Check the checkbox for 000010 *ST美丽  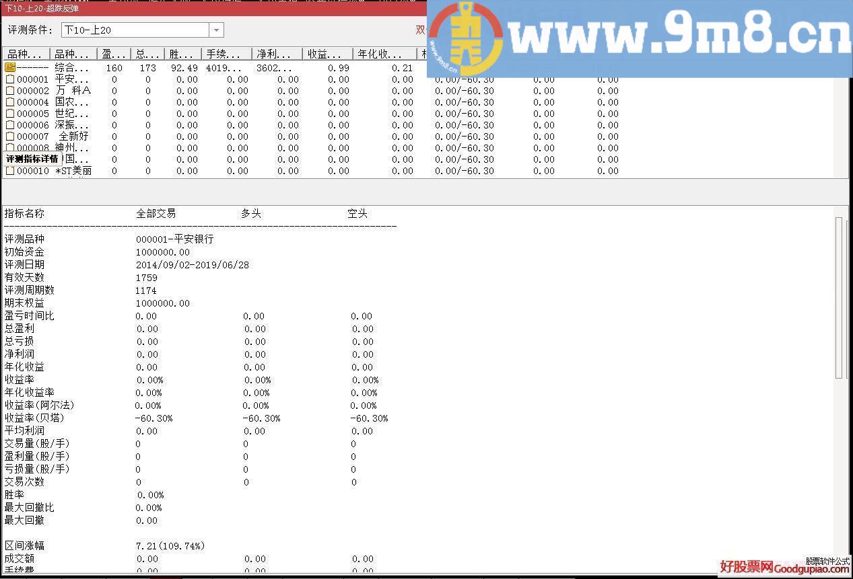click(x=9, y=170)
